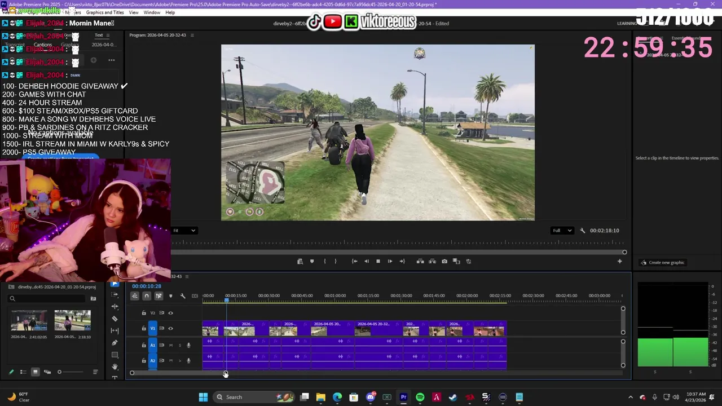Viewport: 722px width, 406px height.
Task: Select the Ripple Edit tool
Action: [115, 307]
